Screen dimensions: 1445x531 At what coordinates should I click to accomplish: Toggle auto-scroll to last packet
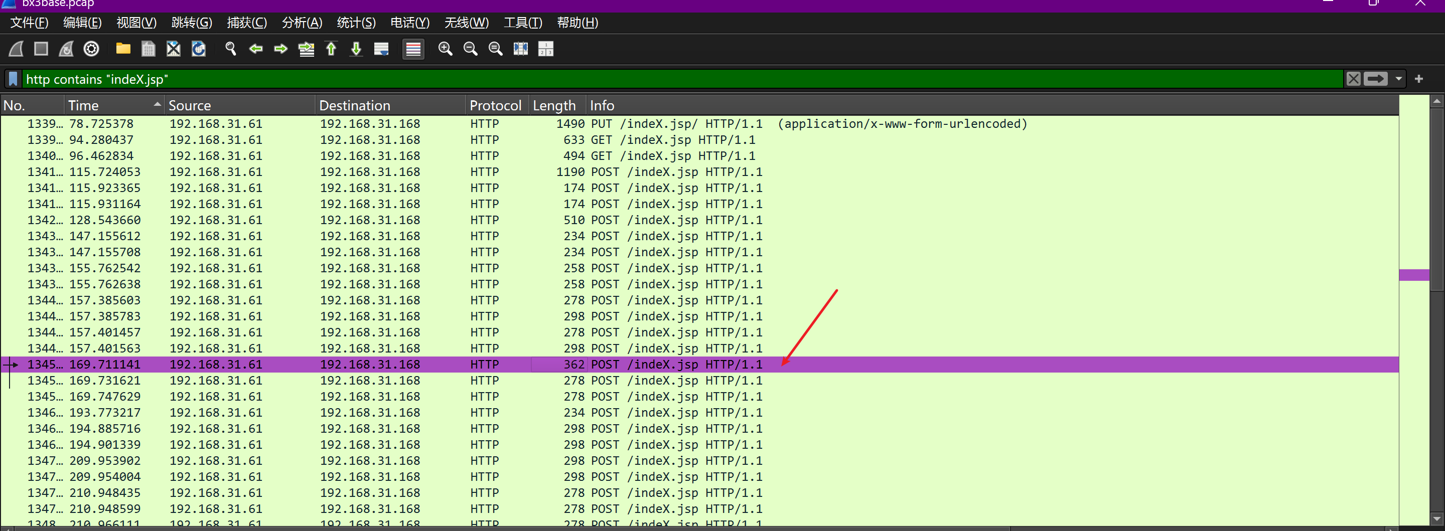coord(381,49)
